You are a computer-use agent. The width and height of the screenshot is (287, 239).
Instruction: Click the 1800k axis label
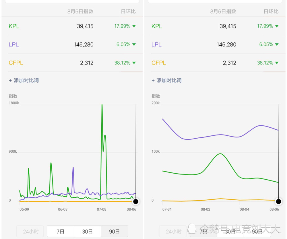click(x=14, y=103)
